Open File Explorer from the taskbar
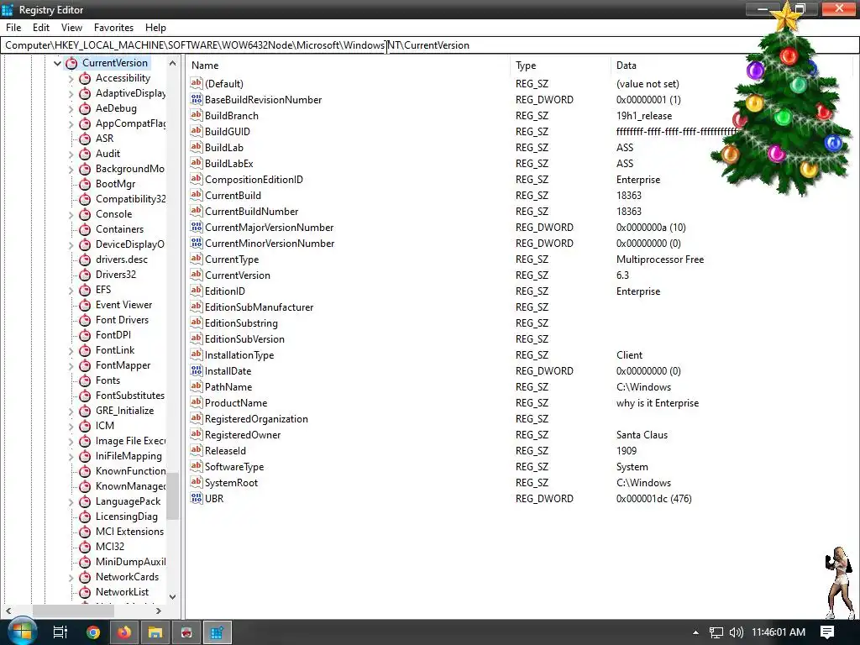The width and height of the screenshot is (860, 645). tap(155, 632)
